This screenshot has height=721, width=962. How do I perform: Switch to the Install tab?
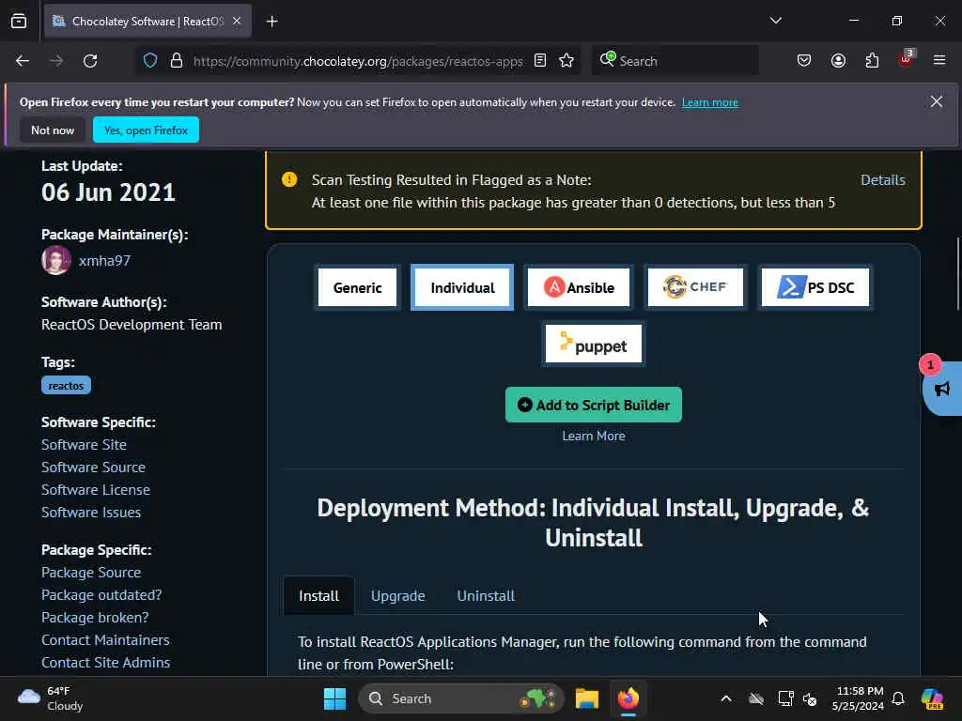tap(318, 596)
